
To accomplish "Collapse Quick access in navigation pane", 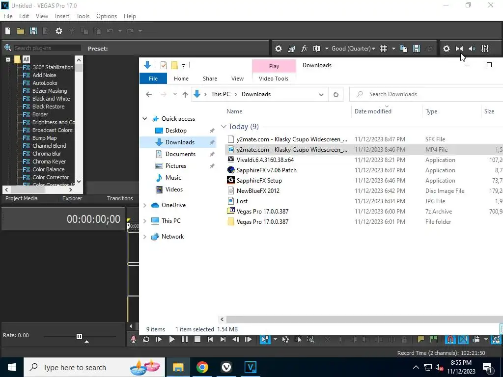I will (x=145, y=119).
